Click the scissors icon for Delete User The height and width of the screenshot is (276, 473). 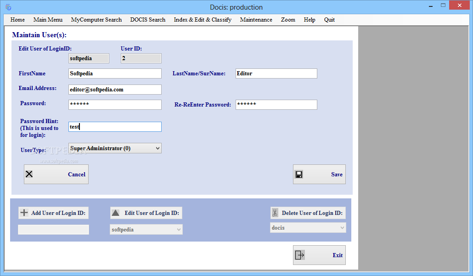coord(275,213)
